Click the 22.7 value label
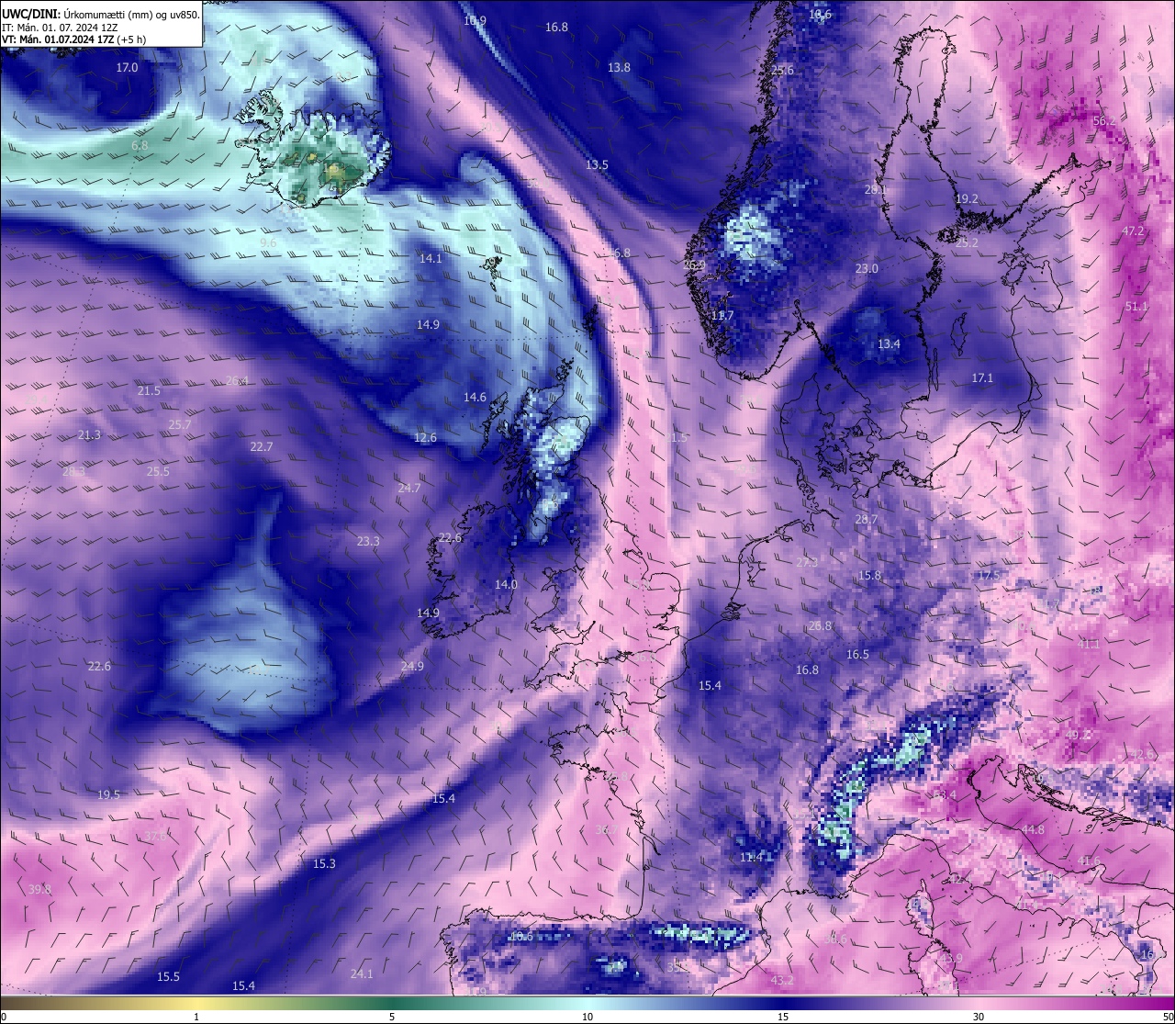Screen dimensions: 1175x1024 [x=262, y=447]
